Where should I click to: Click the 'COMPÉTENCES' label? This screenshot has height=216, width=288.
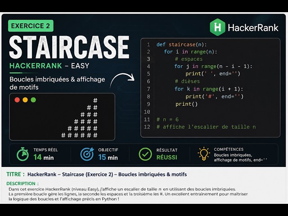[x=229, y=149]
